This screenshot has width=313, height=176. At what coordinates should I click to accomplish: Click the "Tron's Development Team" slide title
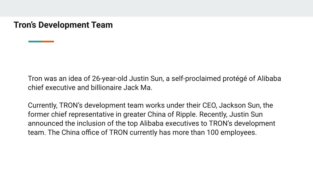click(63, 25)
